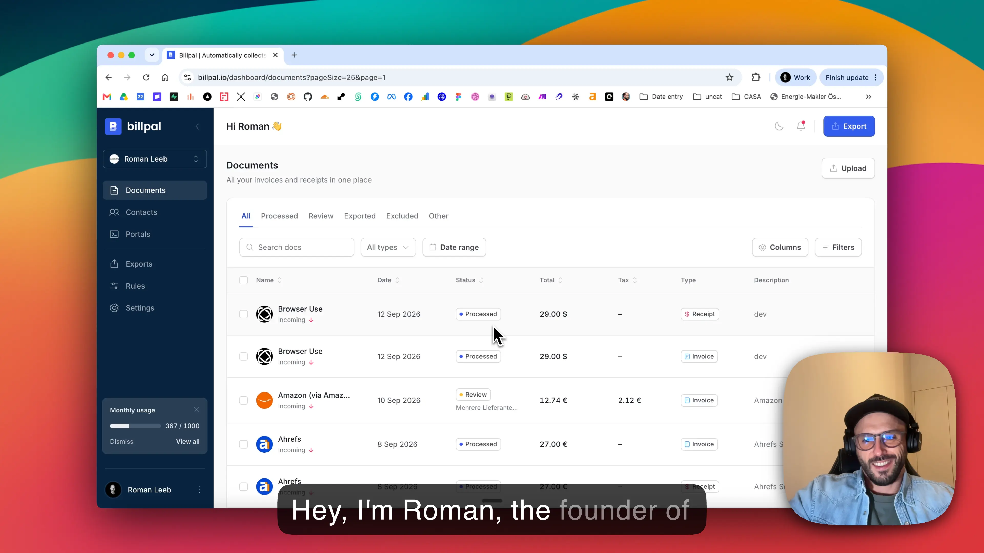The height and width of the screenshot is (553, 984).
Task: Click View all in Monthly usage
Action: point(188,442)
